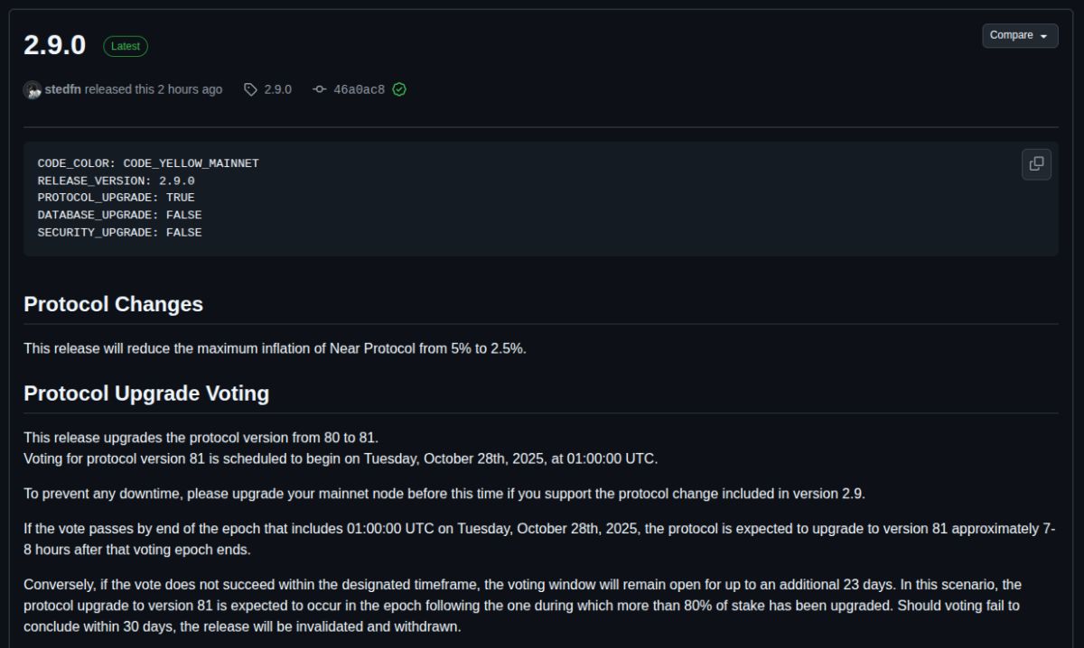1084x648 pixels.
Task: Open the 2.9.0 tag link
Action: pyautogui.click(x=277, y=89)
